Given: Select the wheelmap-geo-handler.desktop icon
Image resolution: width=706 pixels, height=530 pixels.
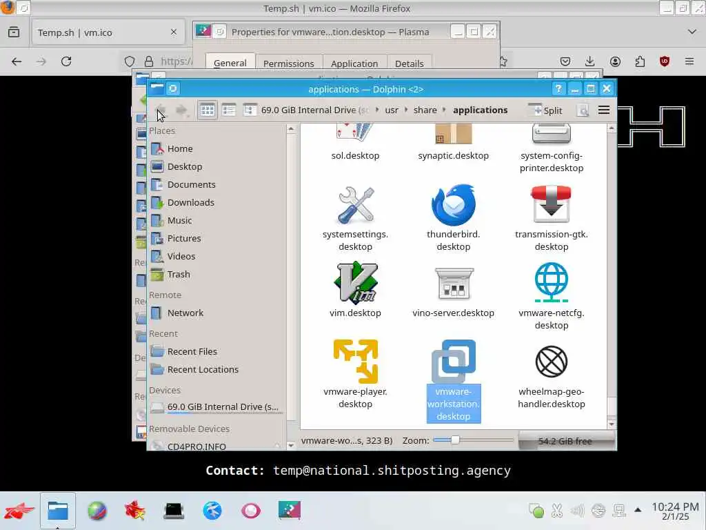Looking at the screenshot, I should (x=551, y=362).
